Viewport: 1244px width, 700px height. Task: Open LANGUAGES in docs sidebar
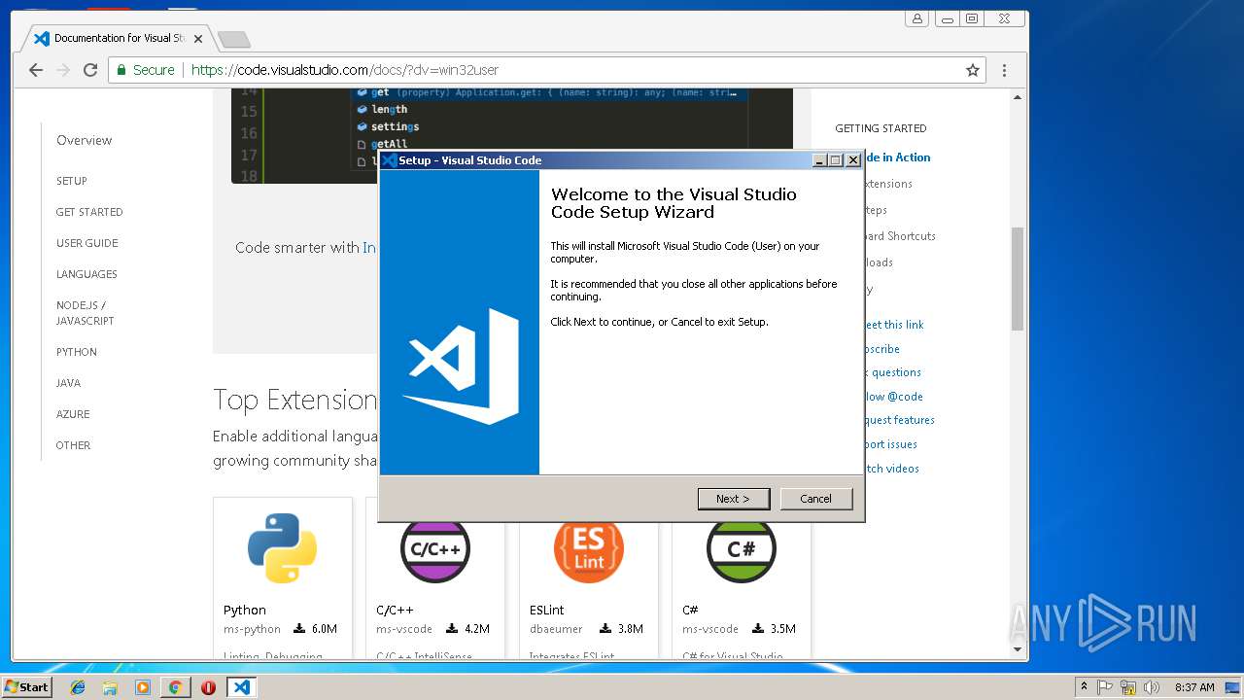tap(86, 274)
